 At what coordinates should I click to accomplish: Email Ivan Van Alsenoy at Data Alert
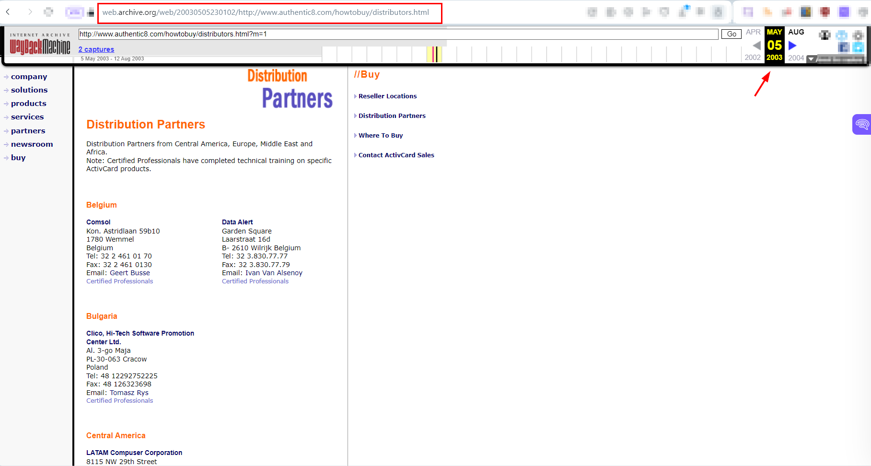point(274,273)
